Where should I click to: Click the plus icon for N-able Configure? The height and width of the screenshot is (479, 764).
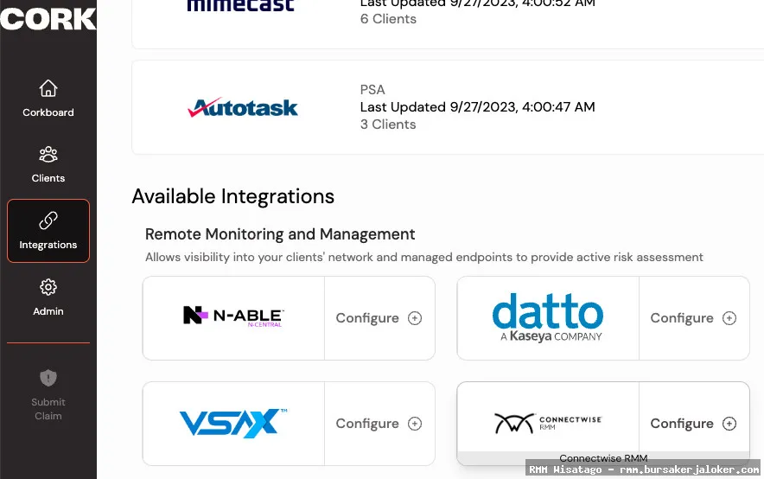[x=415, y=318]
